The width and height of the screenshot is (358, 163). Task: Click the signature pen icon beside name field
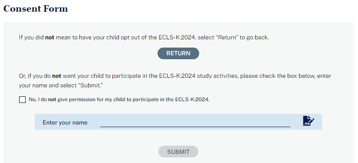pos(309,121)
